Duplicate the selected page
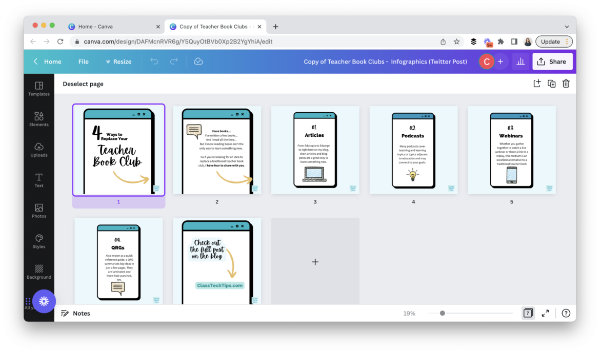The height and width of the screenshot is (353, 600). coord(551,83)
